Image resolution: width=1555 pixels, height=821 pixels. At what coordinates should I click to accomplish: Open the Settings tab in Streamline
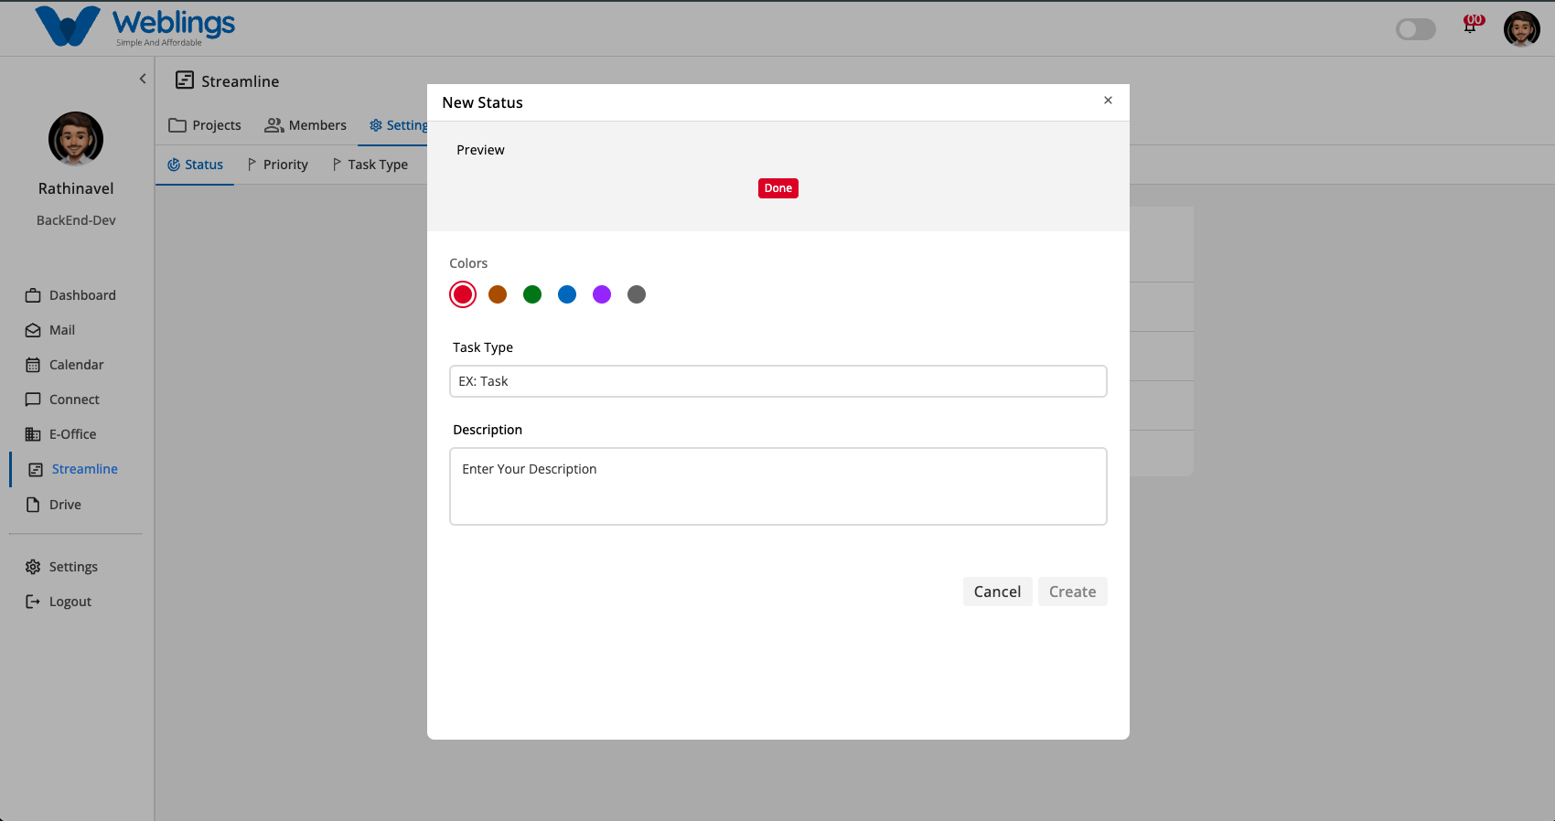pos(399,125)
